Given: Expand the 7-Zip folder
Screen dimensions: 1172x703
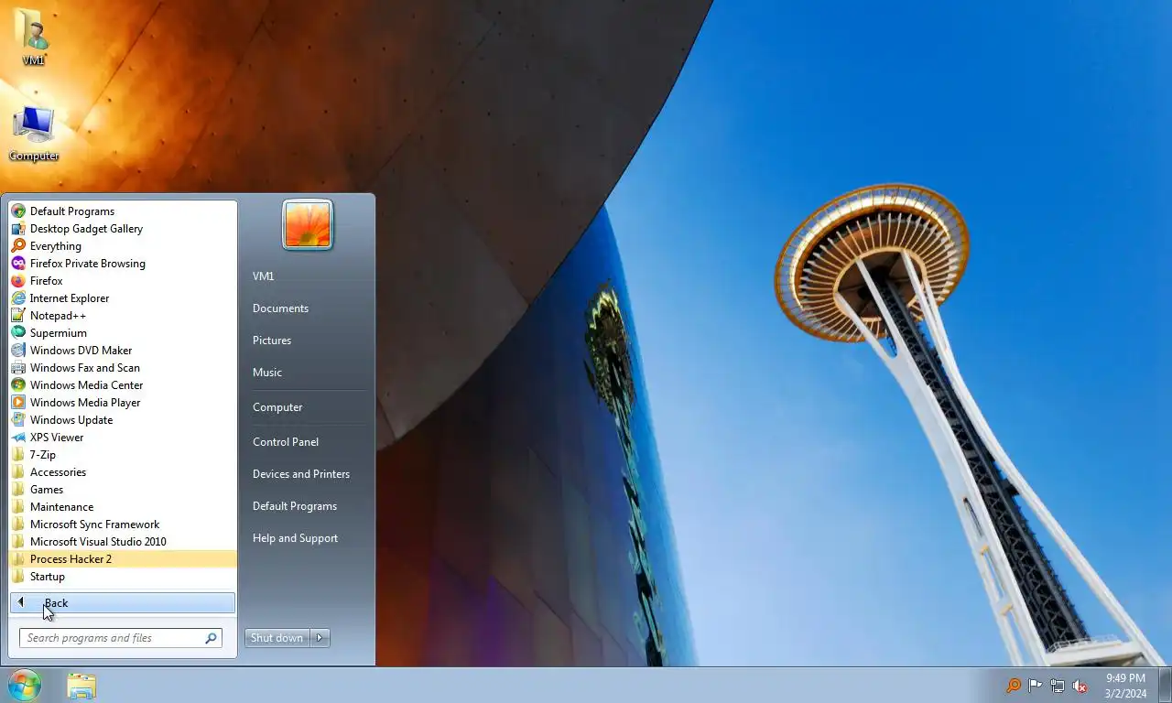Looking at the screenshot, I should tap(123, 455).
